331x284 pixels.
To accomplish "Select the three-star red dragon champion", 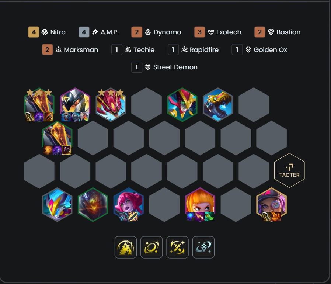I will pyautogui.click(x=111, y=105).
